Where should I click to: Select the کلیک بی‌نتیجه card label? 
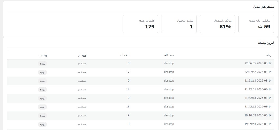pyautogui.click(x=146, y=21)
